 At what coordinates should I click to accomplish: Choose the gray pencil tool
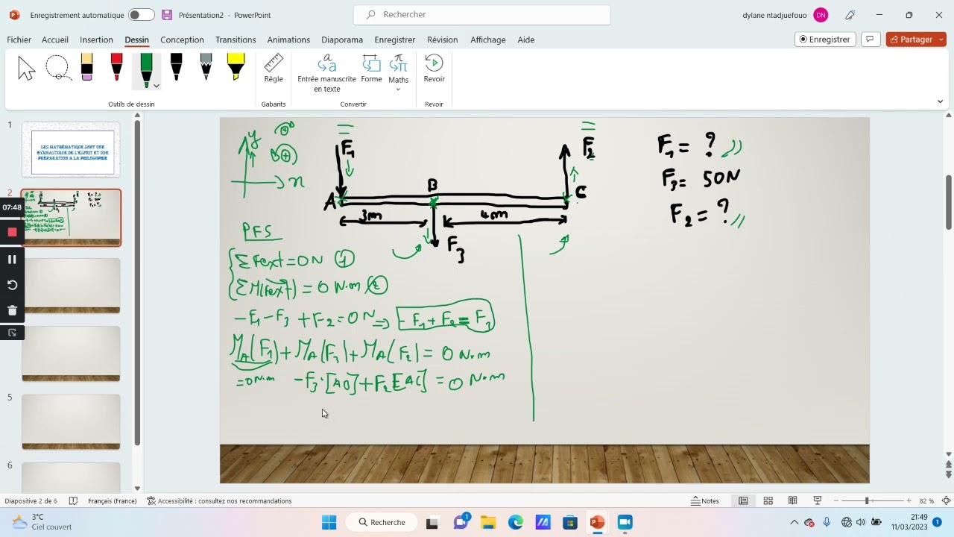(x=206, y=68)
